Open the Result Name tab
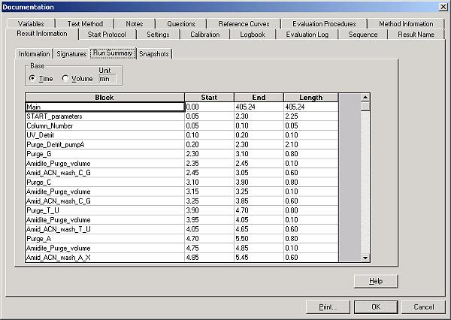The height and width of the screenshot is (320, 451). click(416, 35)
